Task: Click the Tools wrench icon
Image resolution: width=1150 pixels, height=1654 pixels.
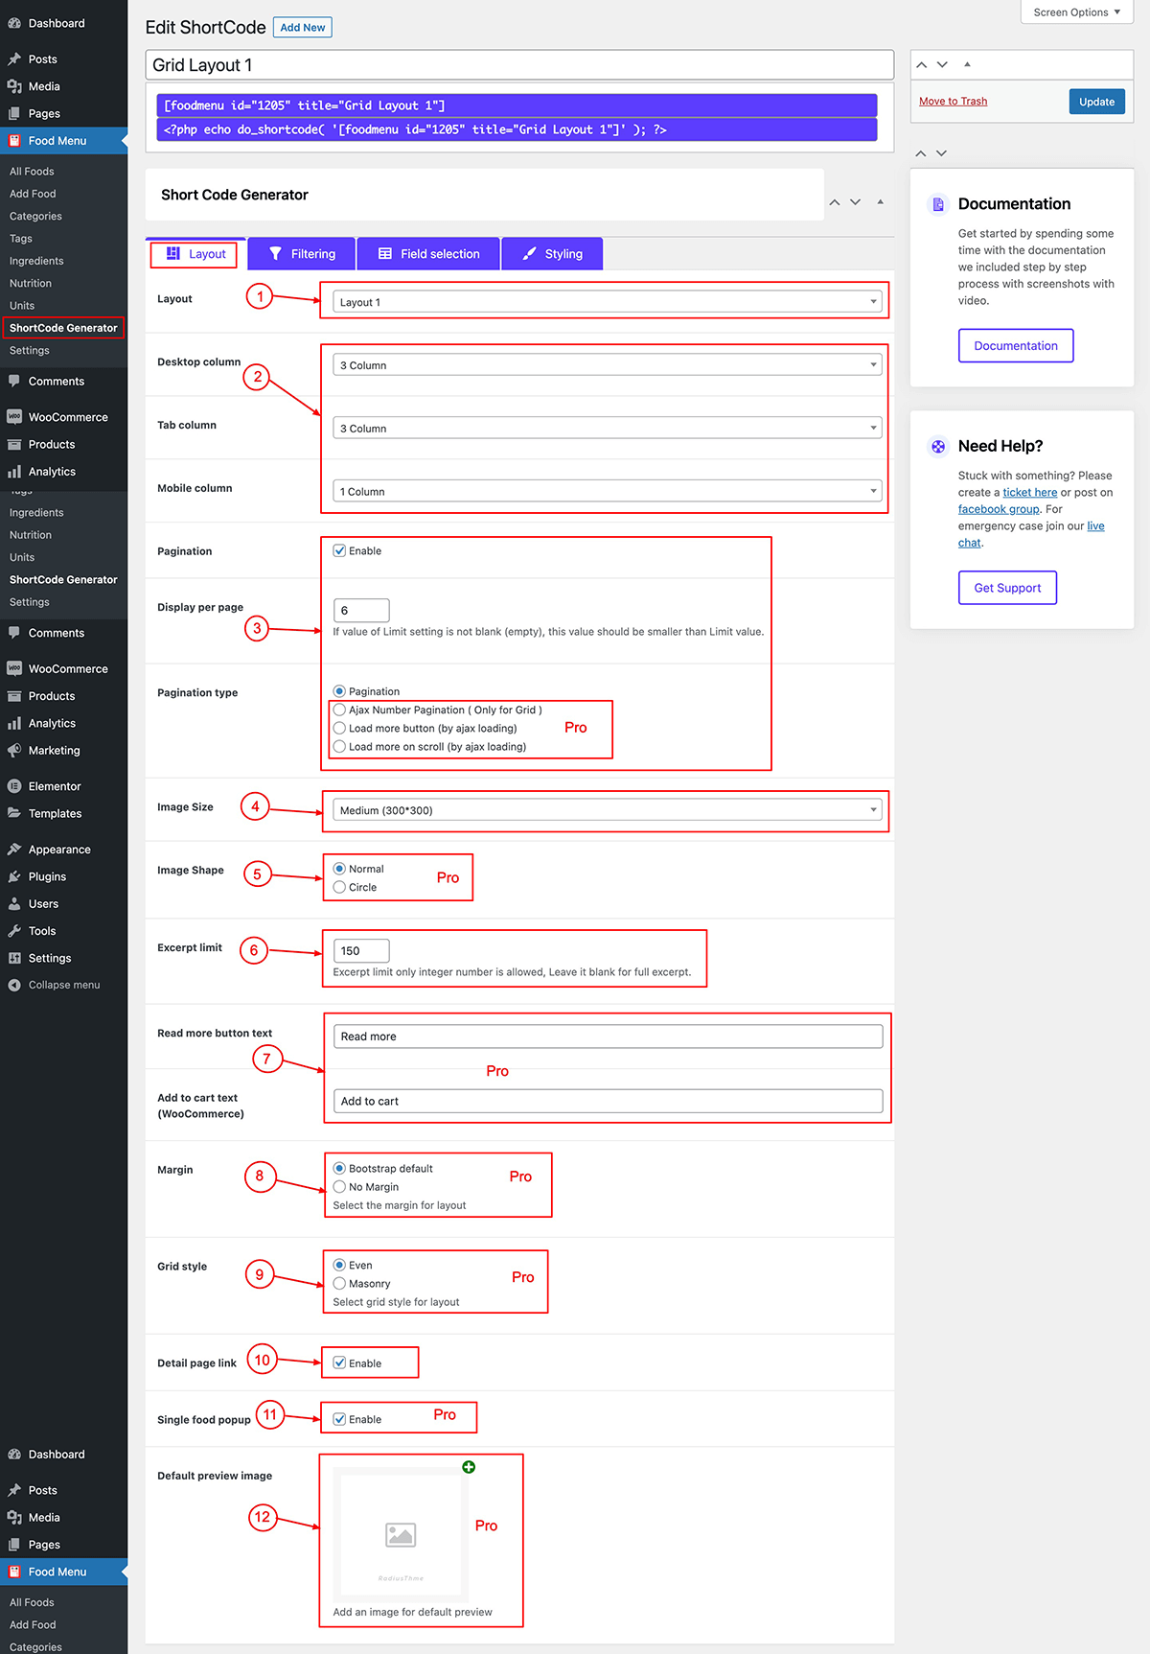Action: (14, 931)
